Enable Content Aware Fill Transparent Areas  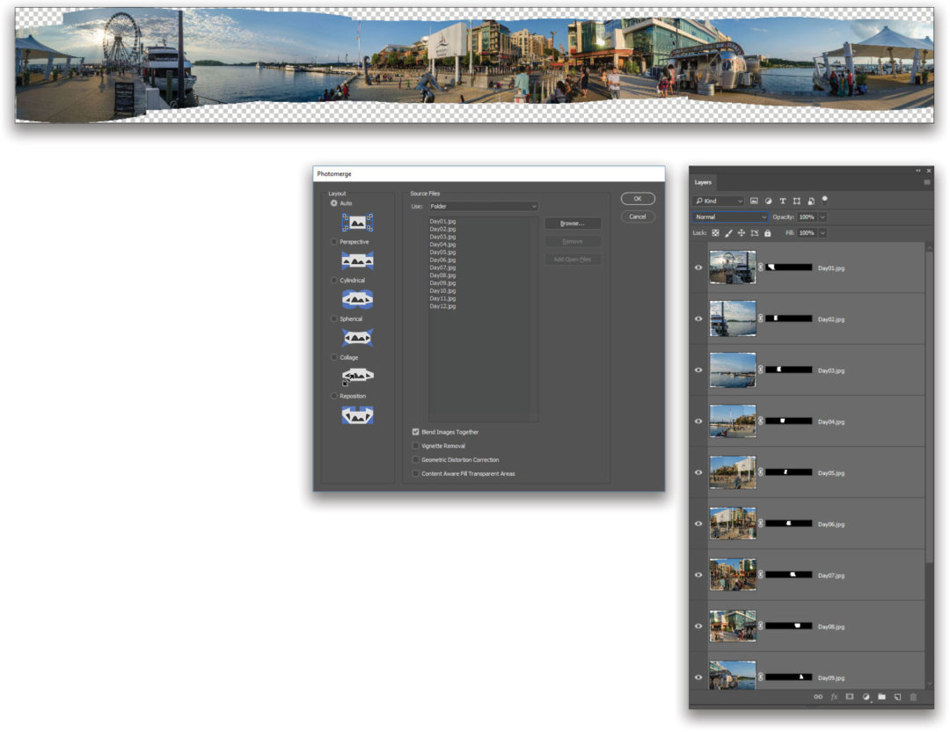(x=416, y=473)
